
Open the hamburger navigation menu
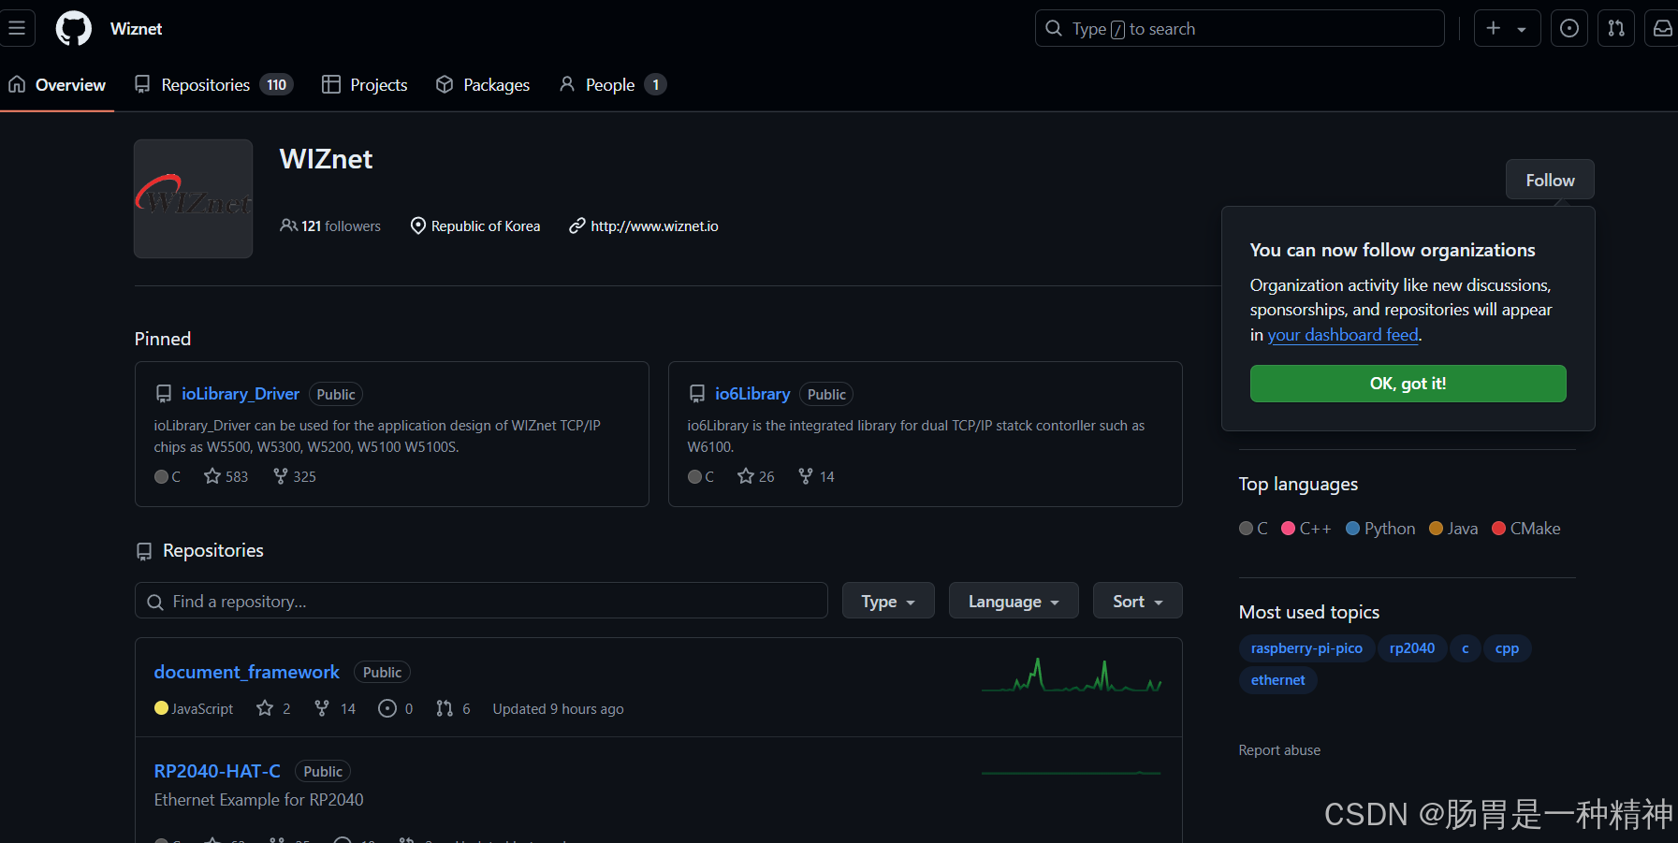point(17,28)
